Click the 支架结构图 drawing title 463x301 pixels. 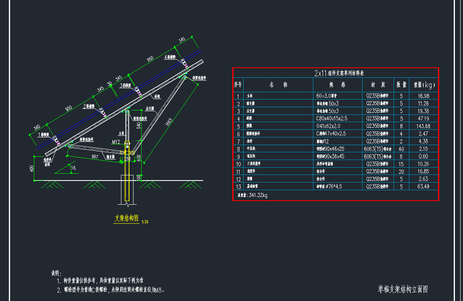click(x=127, y=218)
